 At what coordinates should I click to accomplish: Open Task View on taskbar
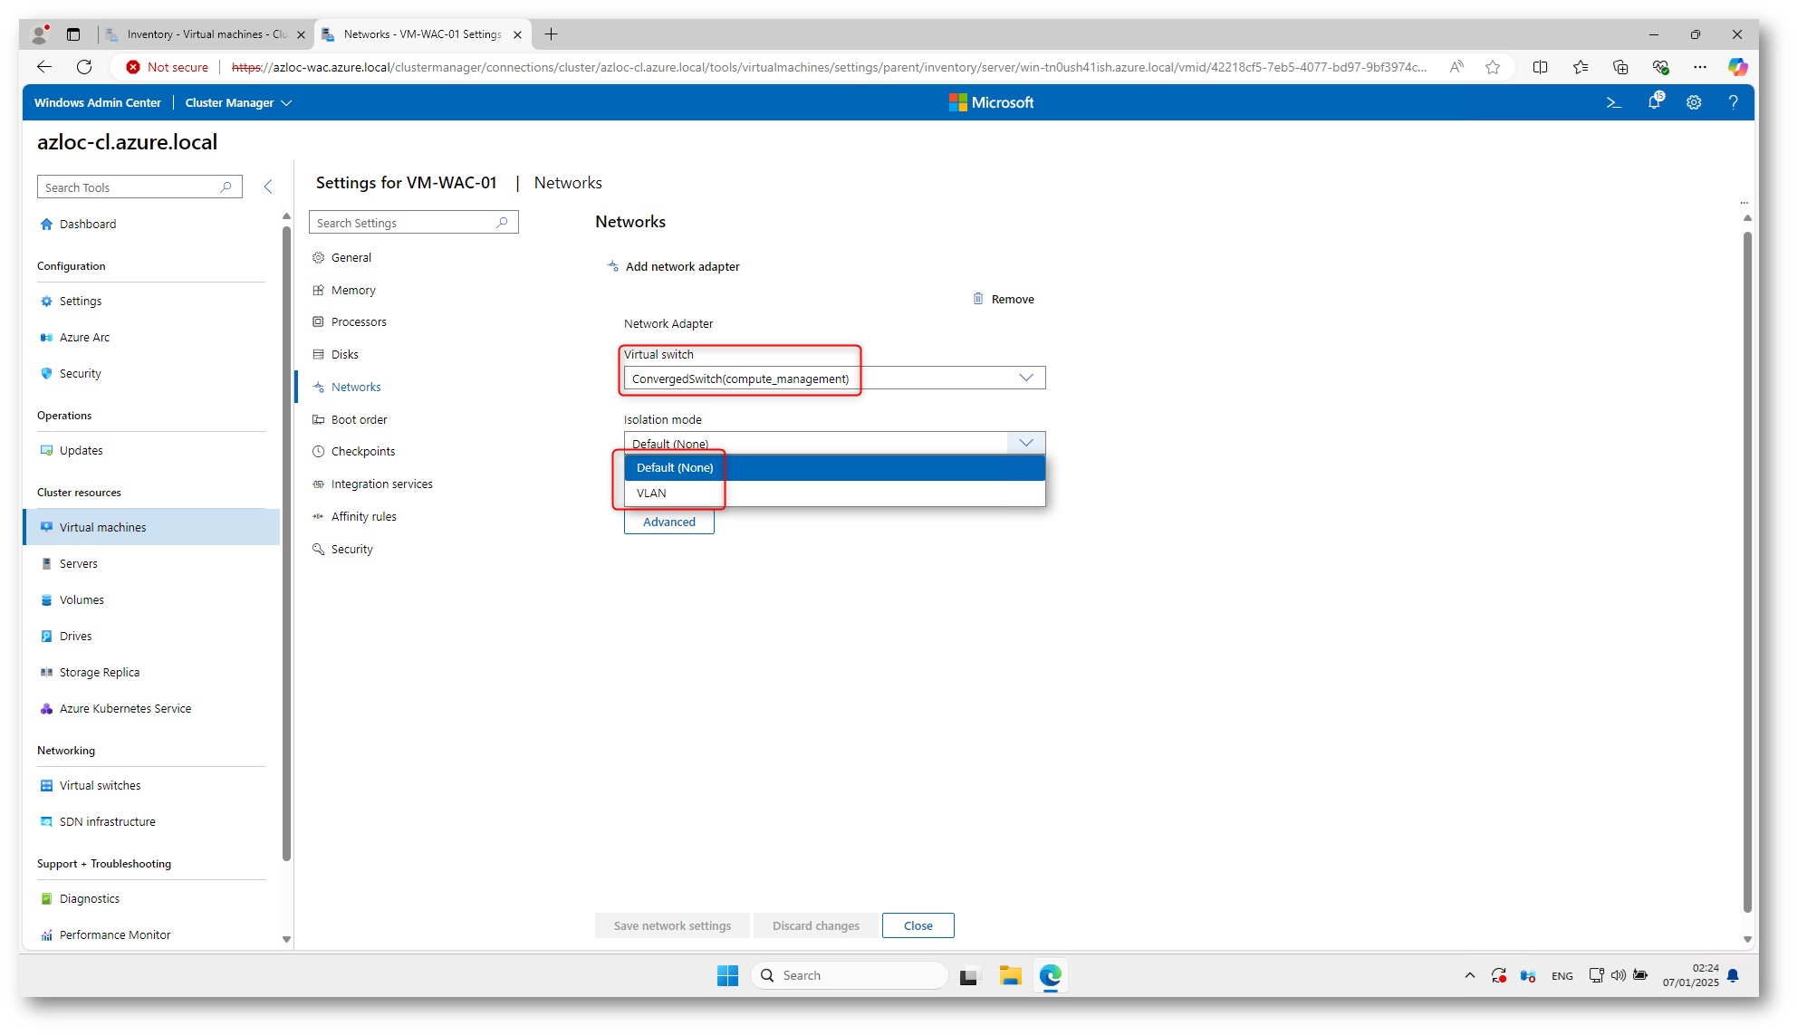click(x=970, y=975)
